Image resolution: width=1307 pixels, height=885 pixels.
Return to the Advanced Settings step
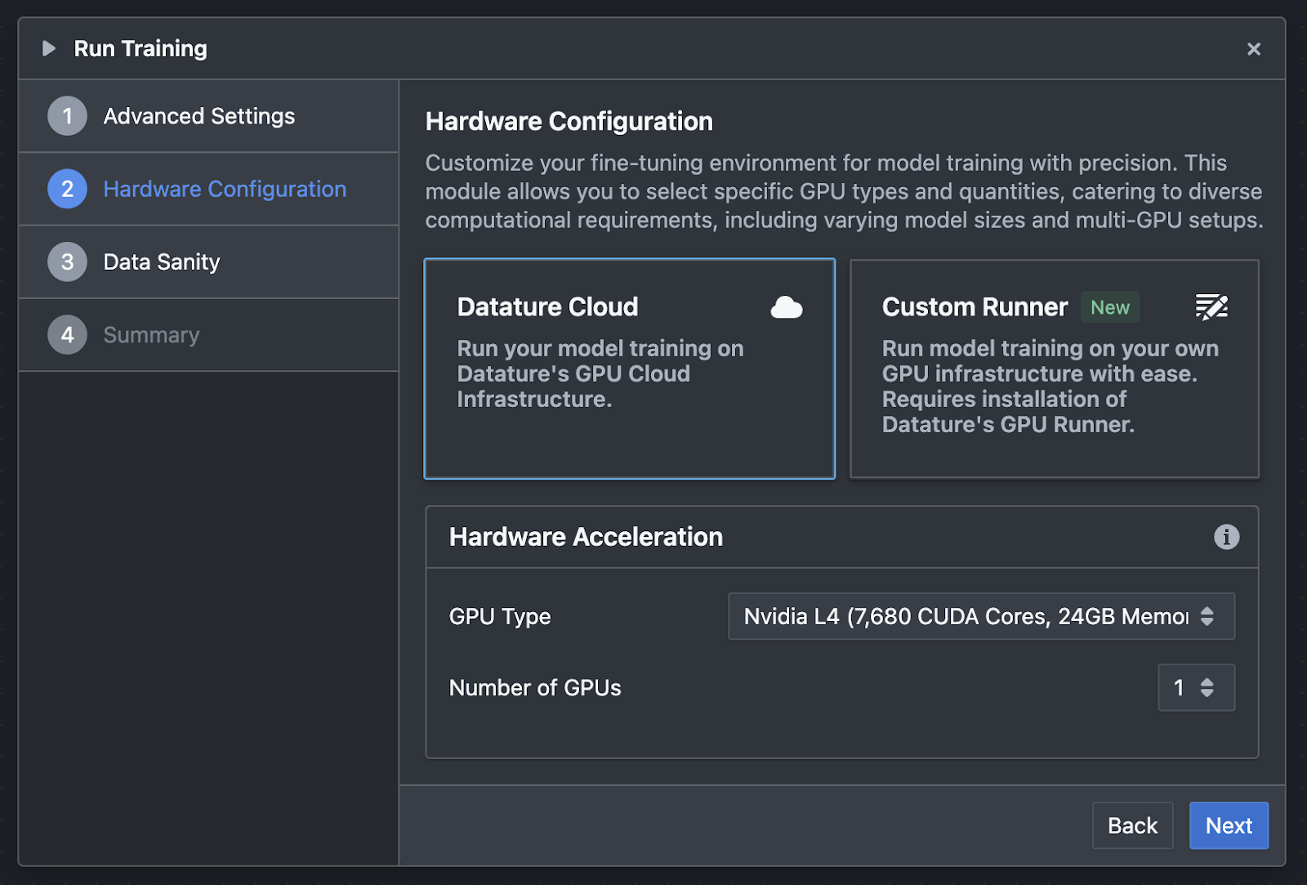(199, 115)
